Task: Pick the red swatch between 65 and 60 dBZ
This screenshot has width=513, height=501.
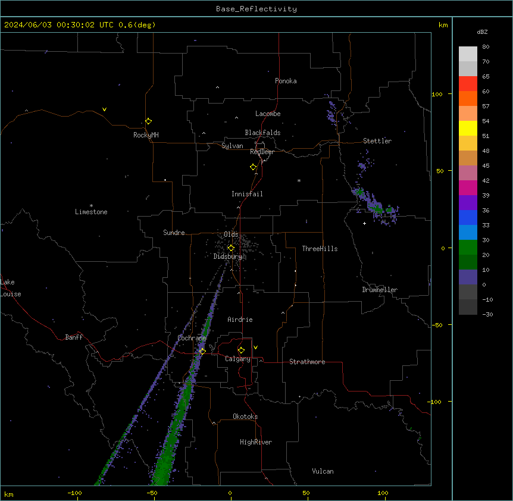Action: pyautogui.click(x=468, y=84)
